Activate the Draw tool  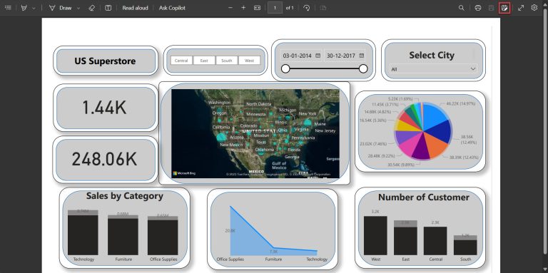pos(60,8)
